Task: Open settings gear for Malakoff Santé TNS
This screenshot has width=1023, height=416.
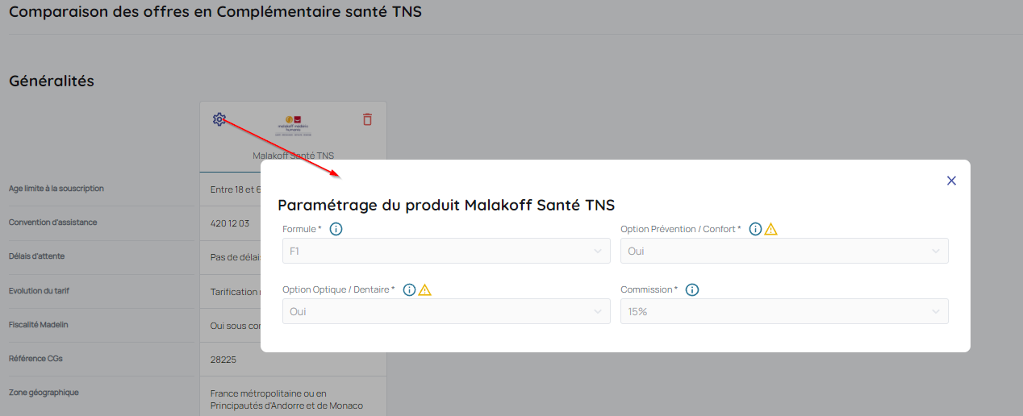Action: click(219, 119)
